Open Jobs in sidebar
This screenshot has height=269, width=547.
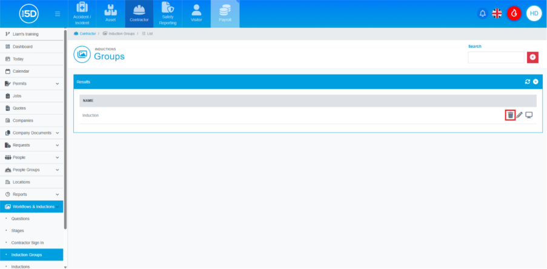pyautogui.click(x=31, y=96)
